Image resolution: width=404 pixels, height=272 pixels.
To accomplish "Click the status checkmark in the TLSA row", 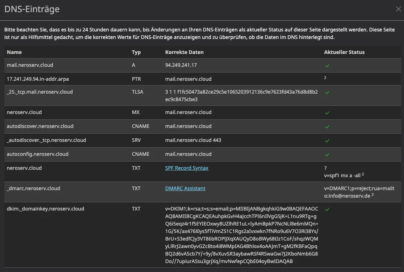I will pyautogui.click(x=327, y=93).
